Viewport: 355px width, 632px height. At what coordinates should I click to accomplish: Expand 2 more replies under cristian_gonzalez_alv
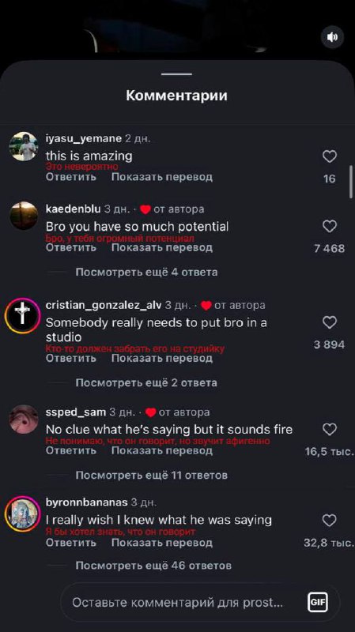tap(146, 382)
